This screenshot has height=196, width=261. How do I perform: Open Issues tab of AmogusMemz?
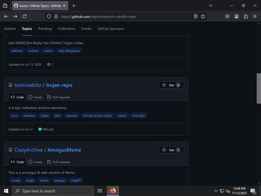pyautogui.click(x=35, y=162)
